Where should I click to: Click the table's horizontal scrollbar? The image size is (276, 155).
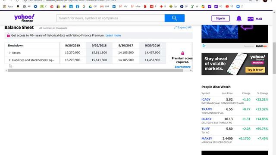95,71
